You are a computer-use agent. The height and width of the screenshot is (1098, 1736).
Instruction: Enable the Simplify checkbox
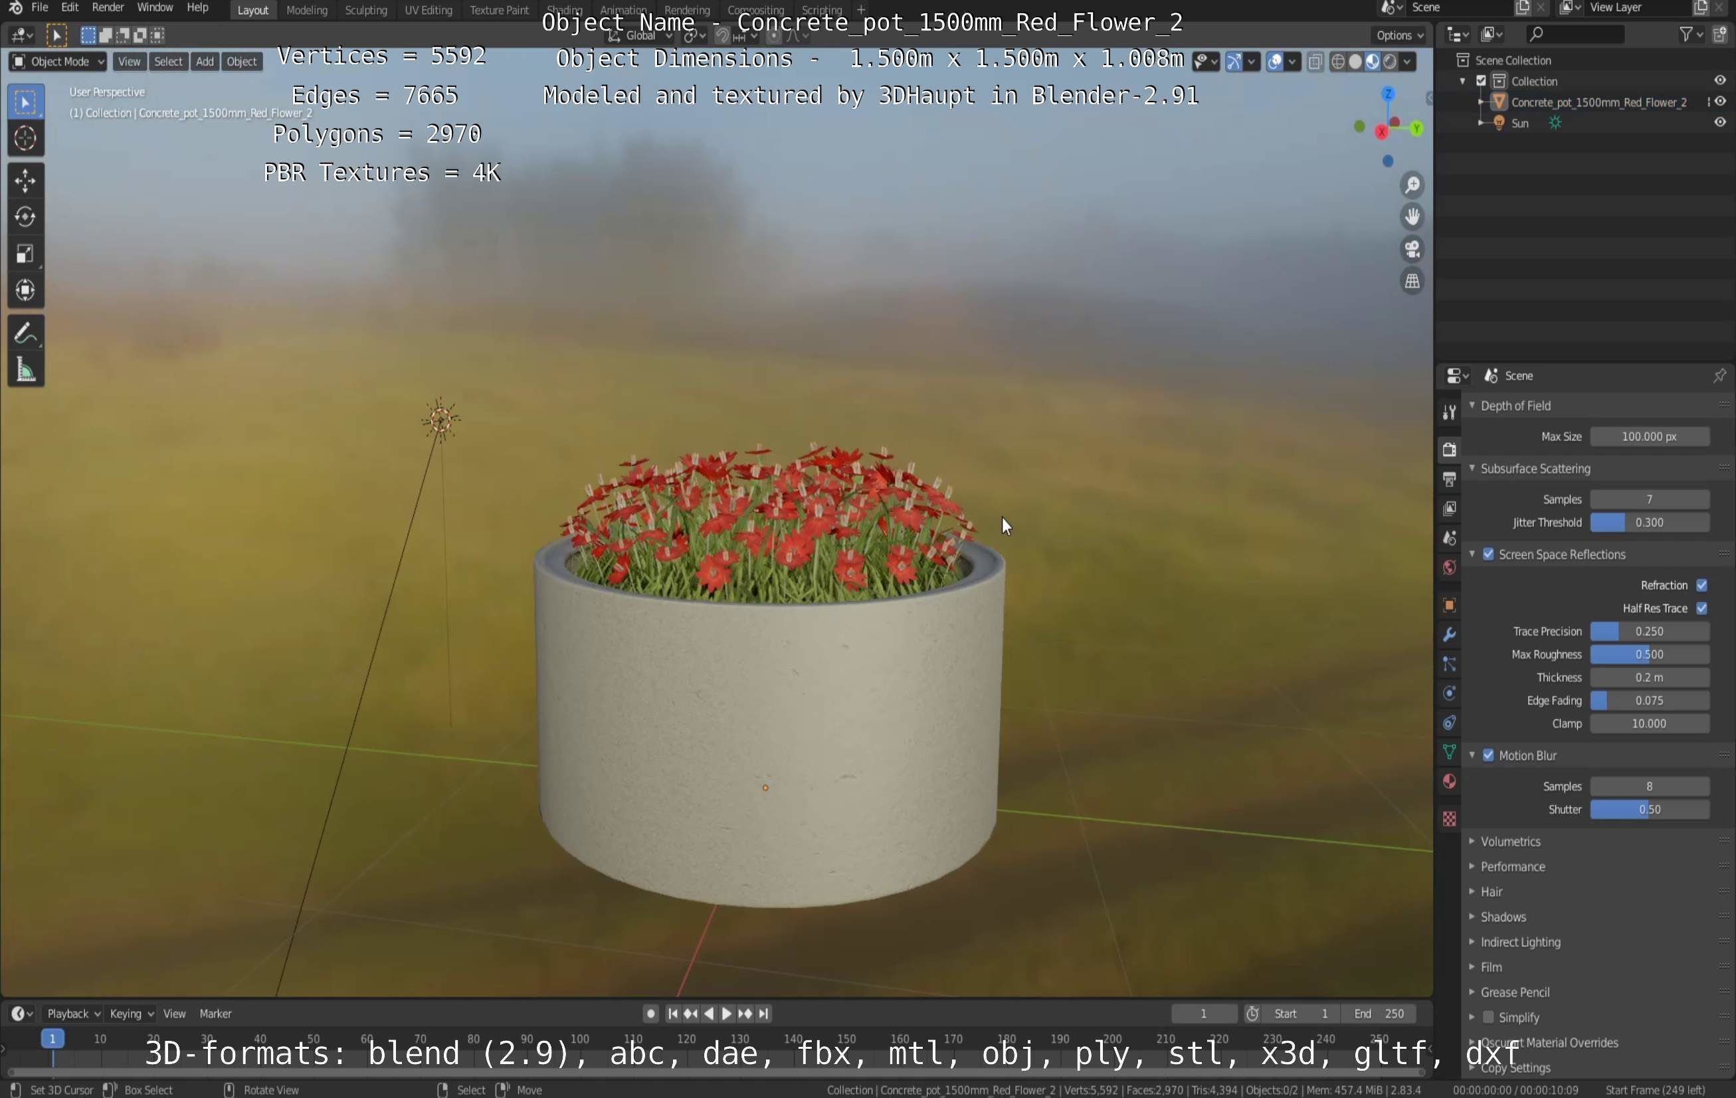1489,1017
